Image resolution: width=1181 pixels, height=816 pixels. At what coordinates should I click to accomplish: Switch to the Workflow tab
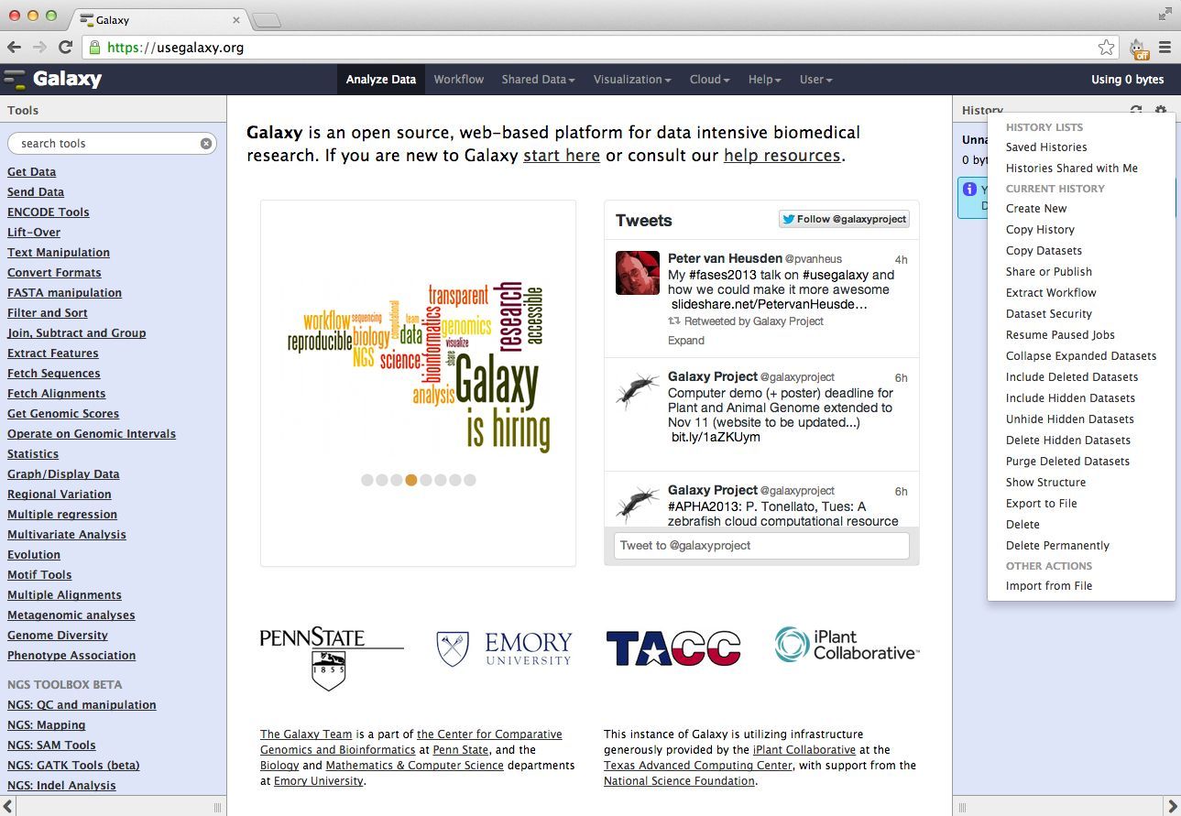pos(459,80)
